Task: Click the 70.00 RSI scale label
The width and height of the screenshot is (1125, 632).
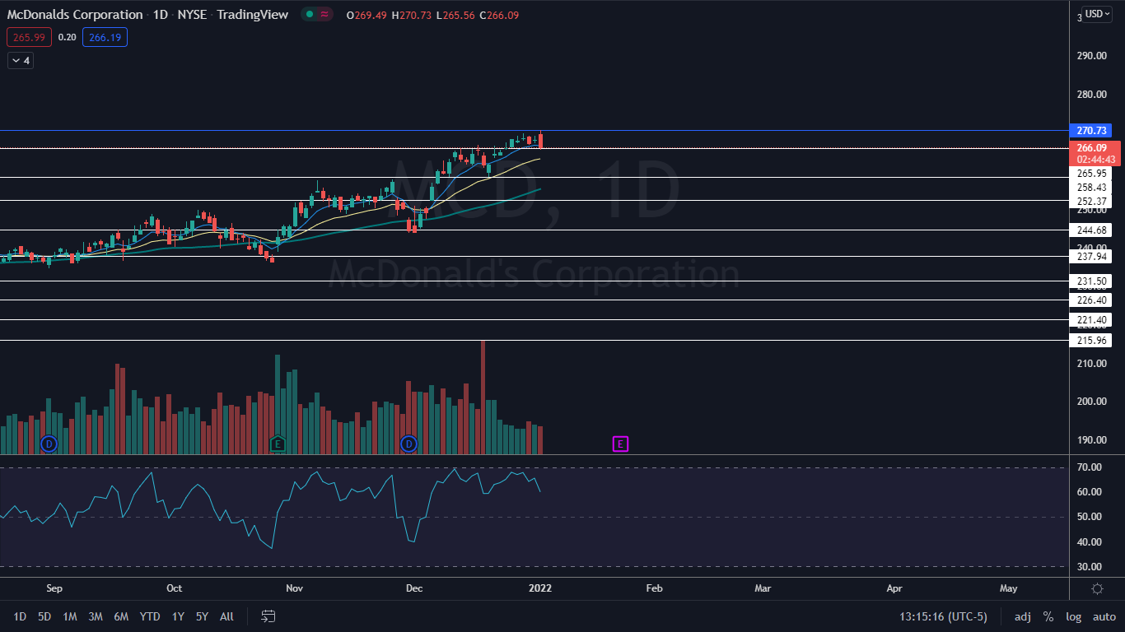Action: tap(1089, 467)
